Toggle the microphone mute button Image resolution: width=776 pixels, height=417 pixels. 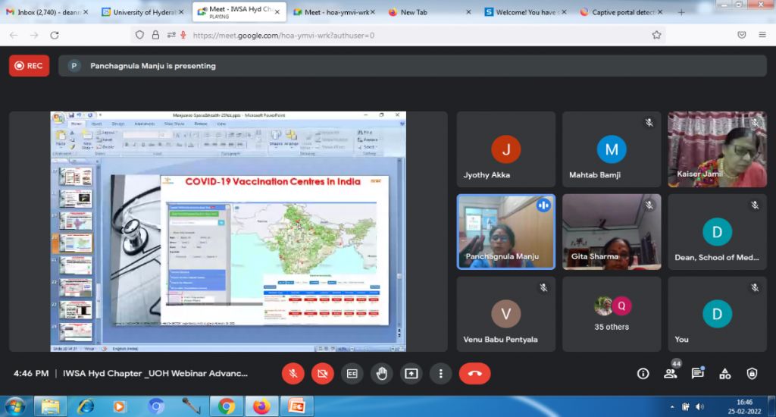coord(293,373)
